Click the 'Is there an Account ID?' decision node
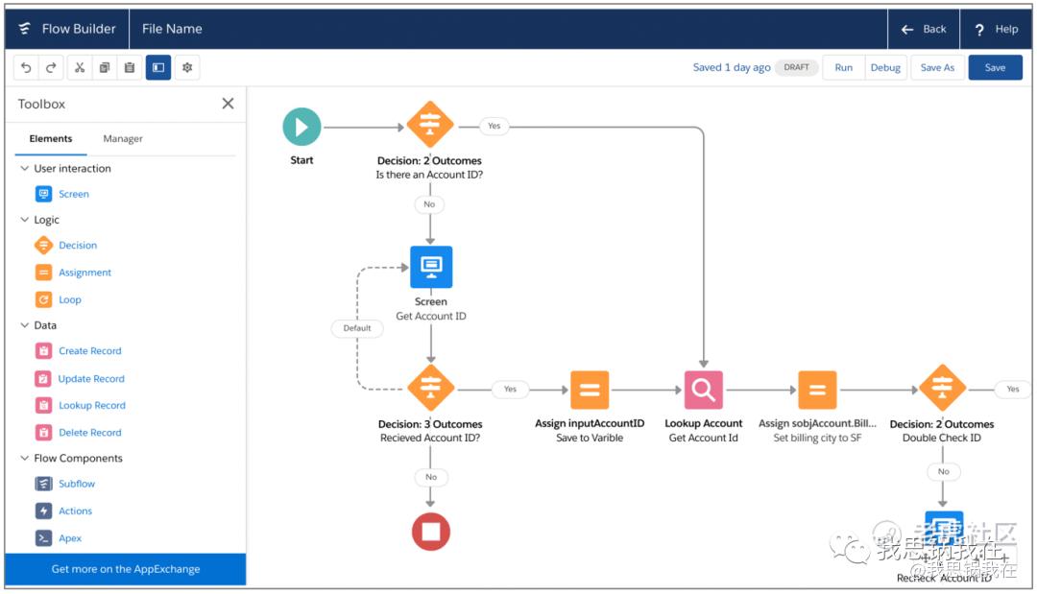Screen dimensions: 1037x594 [430, 125]
